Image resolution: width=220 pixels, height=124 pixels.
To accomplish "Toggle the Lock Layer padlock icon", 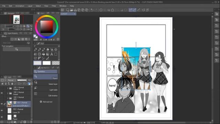I will [x=12, y=84].
